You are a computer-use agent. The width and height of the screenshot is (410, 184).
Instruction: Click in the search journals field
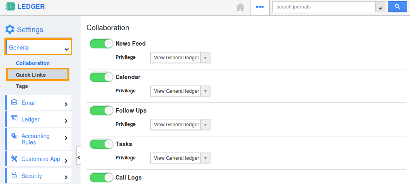point(324,7)
